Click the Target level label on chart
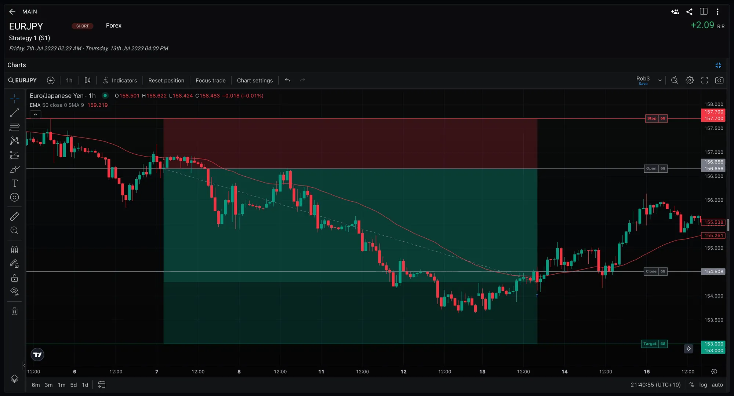Image resolution: width=734 pixels, height=396 pixels. click(x=654, y=344)
